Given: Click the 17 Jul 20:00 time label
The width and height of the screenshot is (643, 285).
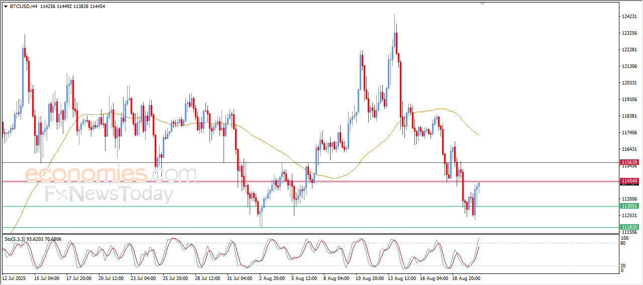Looking at the screenshot, I should [x=79, y=277].
